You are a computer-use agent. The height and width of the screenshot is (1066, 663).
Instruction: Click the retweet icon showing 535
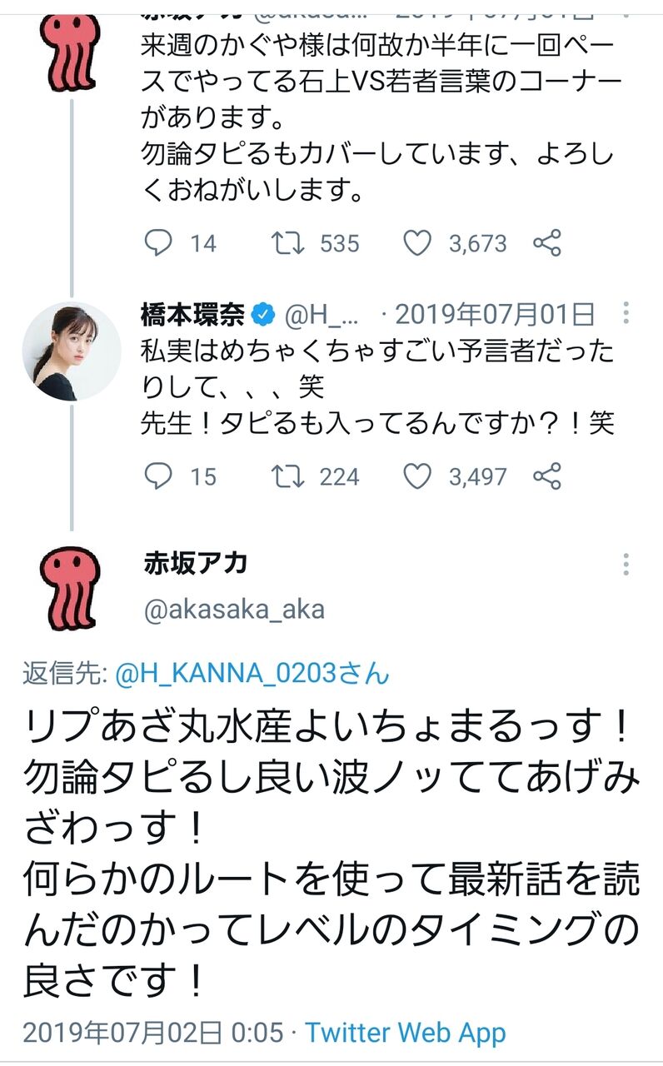pos(287,243)
